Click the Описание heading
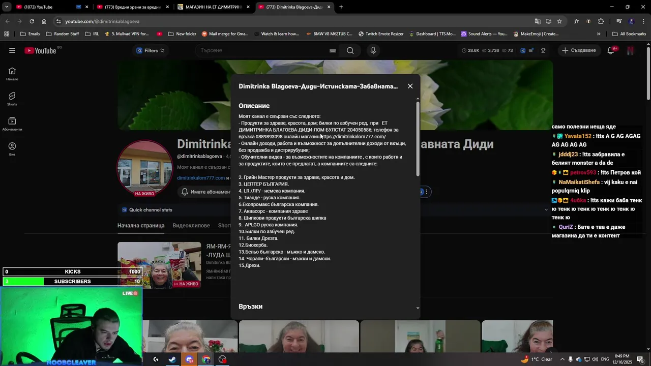The width and height of the screenshot is (651, 366). point(254,106)
